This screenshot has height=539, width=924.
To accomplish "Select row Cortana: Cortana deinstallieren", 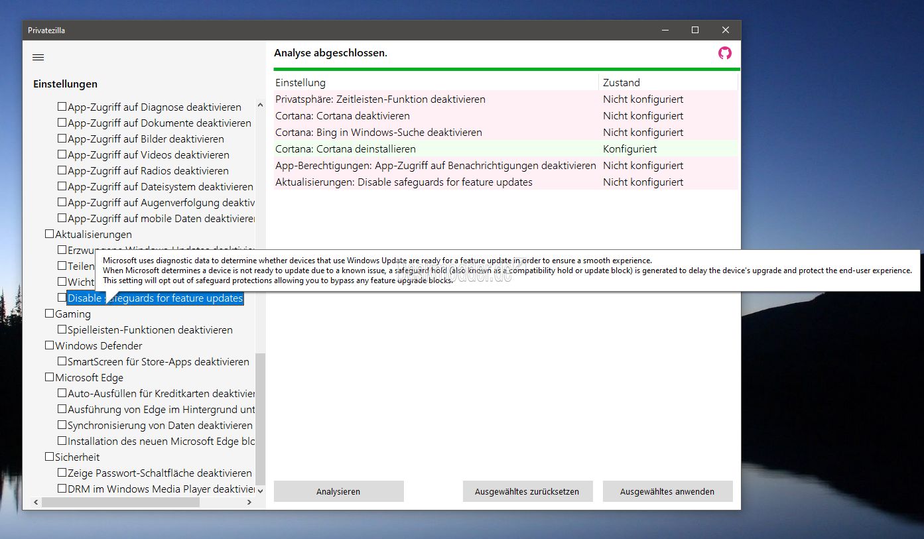I will tap(505, 149).
